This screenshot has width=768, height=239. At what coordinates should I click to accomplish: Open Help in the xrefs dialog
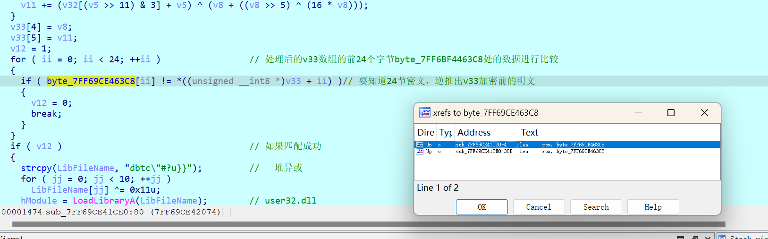pyautogui.click(x=653, y=207)
